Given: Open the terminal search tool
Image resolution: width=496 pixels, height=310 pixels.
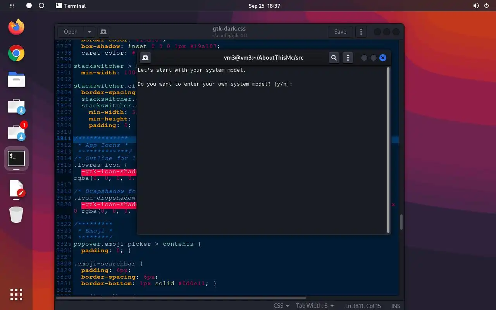Looking at the screenshot, I should click(x=334, y=58).
